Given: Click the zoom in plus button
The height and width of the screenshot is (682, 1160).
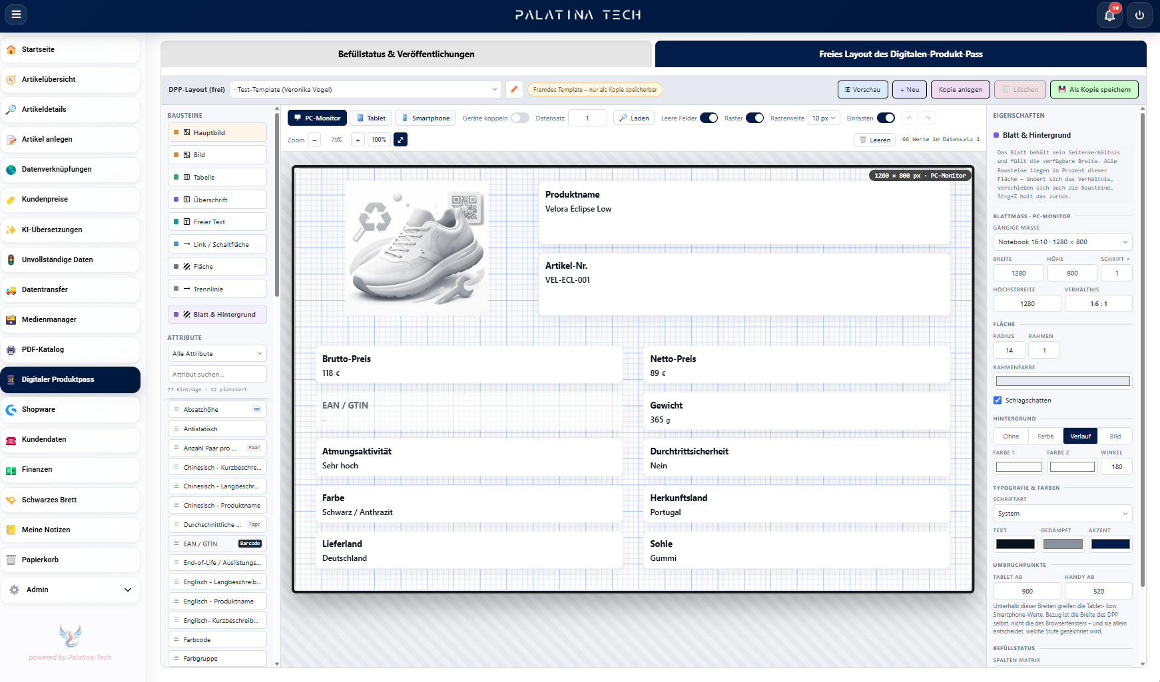Looking at the screenshot, I should [x=358, y=140].
